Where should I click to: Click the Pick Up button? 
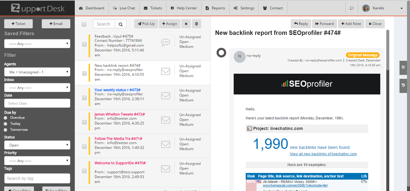[146, 24]
